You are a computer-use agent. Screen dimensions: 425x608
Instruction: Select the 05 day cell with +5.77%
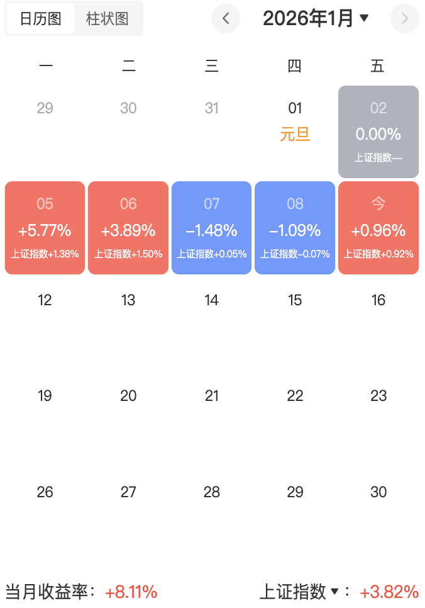click(x=45, y=228)
